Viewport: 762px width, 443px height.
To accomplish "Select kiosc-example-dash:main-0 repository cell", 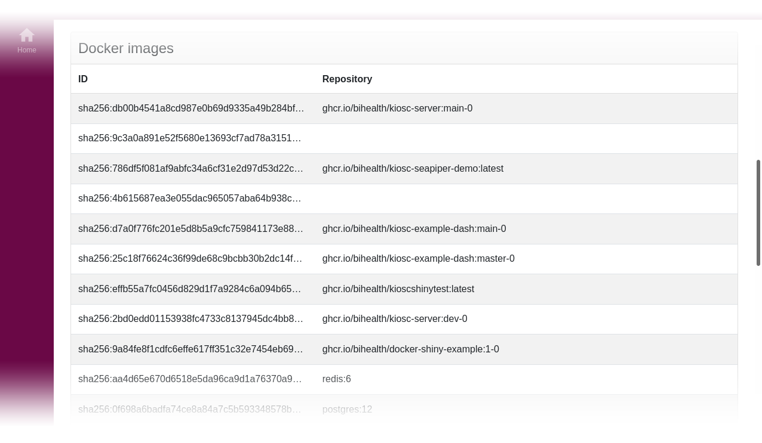I will coord(526,229).
